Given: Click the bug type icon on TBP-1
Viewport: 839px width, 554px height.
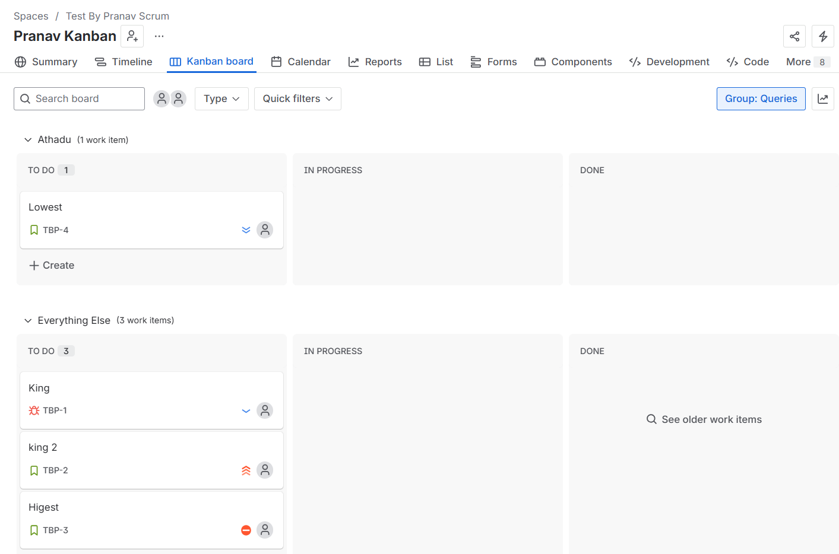Looking at the screenshot, I should [34, 410].
